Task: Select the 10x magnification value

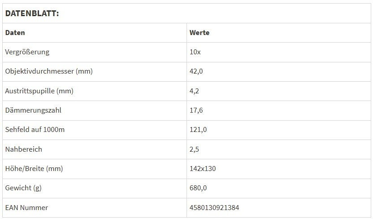Action: [195, 52]
